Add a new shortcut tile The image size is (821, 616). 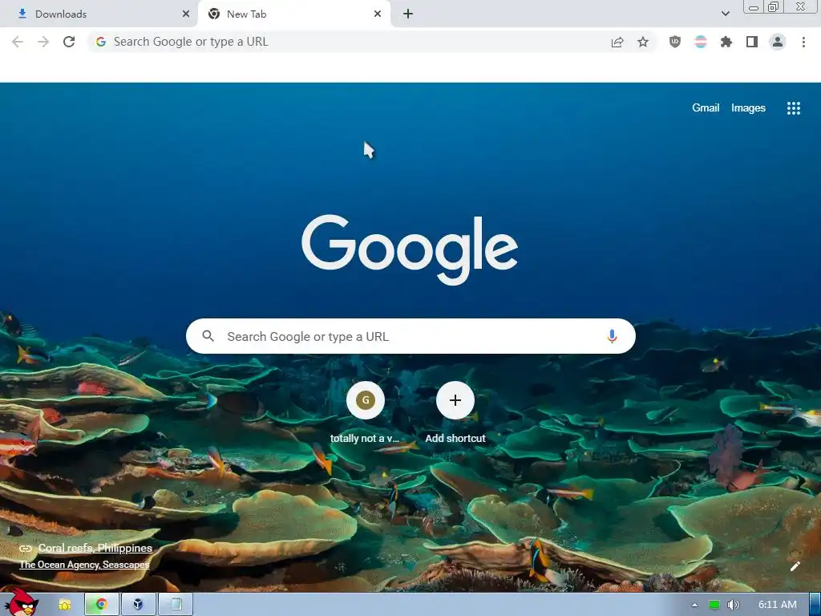[455, 413]
